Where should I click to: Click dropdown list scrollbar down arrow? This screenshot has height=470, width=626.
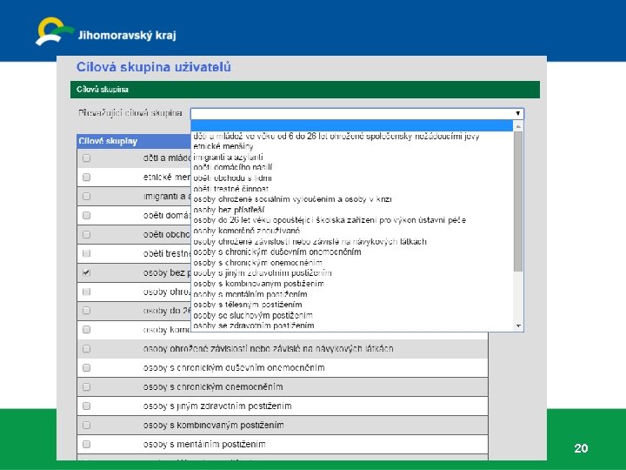click(518, 326)
